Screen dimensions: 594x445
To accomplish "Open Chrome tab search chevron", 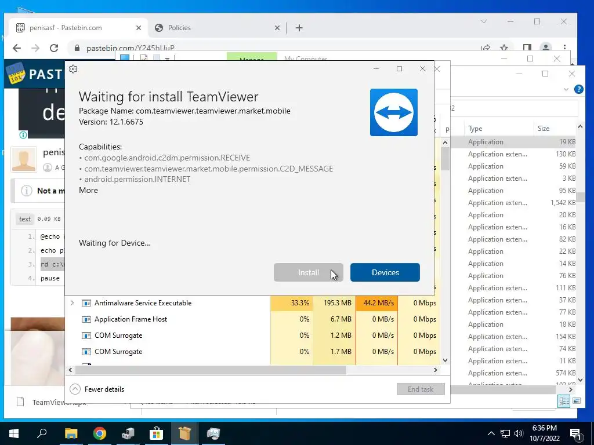I will click(x=483, y=21).
